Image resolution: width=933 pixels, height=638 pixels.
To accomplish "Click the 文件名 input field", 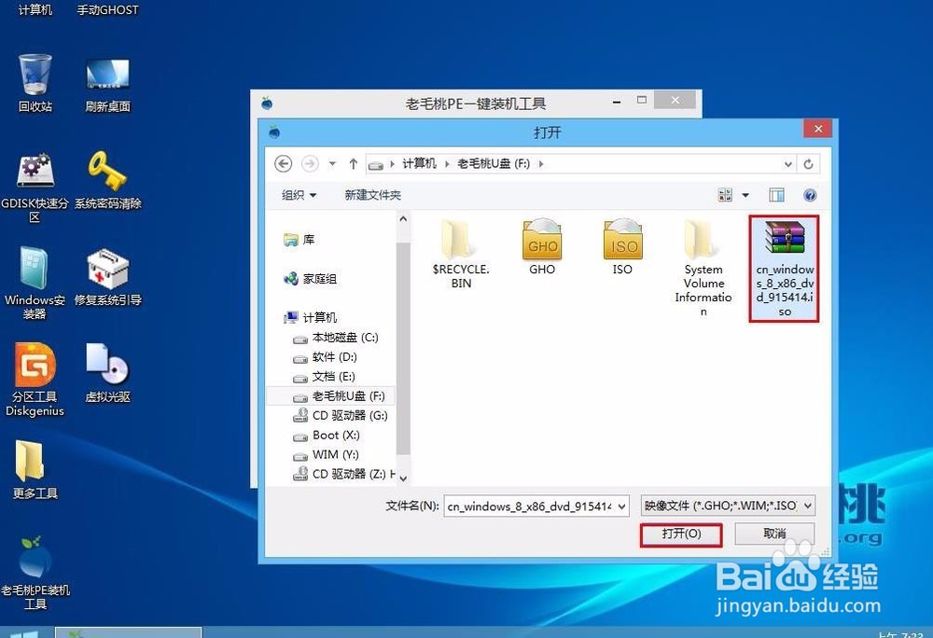I will click(530, 506).
